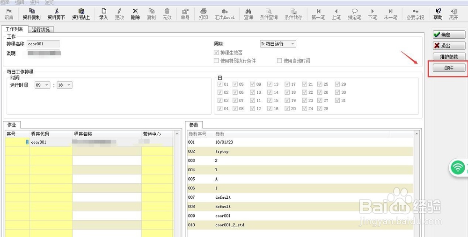Select parameter 007 value default

click(x=223, y=197)
